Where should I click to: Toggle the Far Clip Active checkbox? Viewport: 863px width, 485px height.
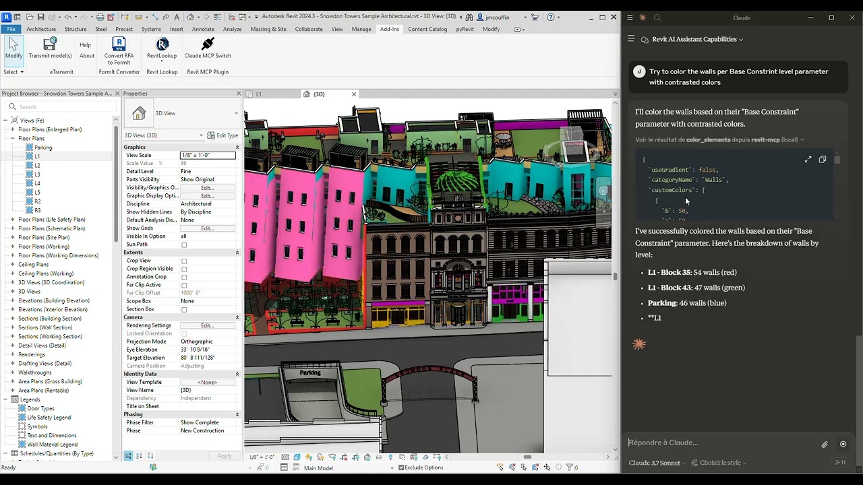(184, 285)
